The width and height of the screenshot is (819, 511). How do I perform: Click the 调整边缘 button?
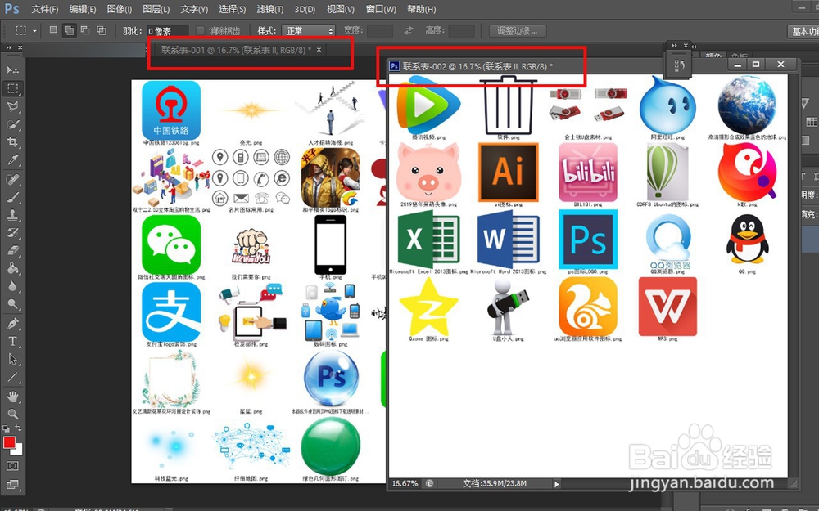click(518, 31)
